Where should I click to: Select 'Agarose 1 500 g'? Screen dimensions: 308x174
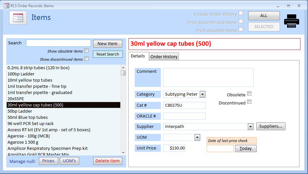(x=64, y=142)
